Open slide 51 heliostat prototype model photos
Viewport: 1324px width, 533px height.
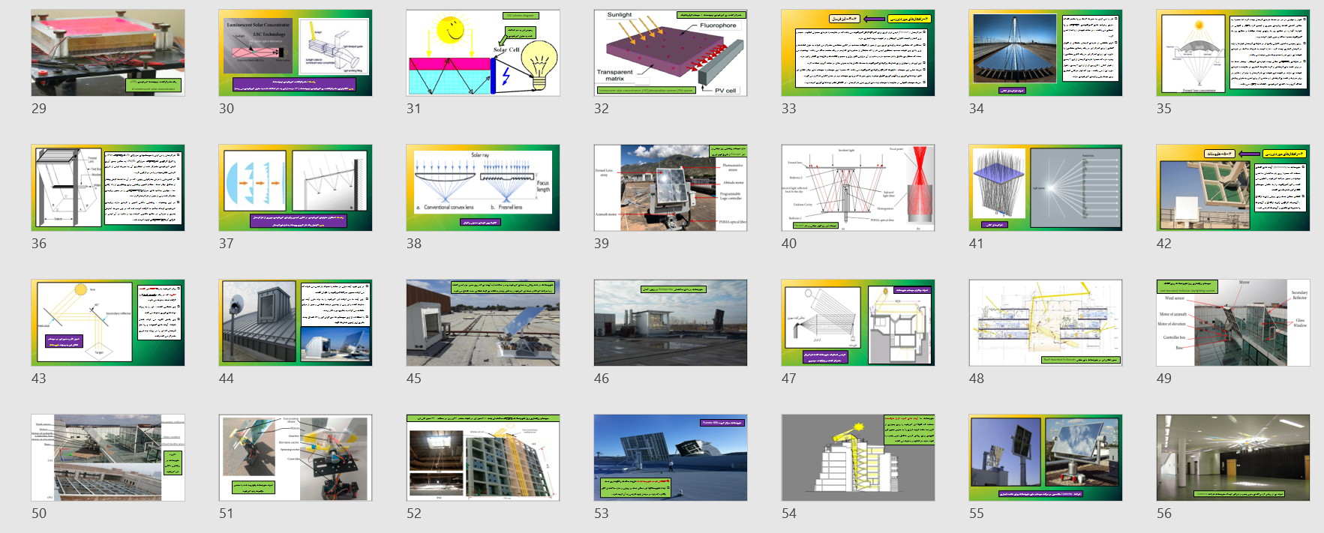296,457
